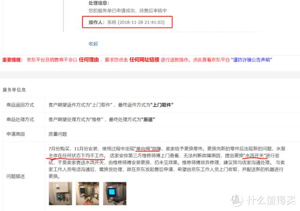Click the 商品返回方式 row label
Image resolution: width=300 pixels, height=211 pixels.
pyautogui.click(x=20, y=105)
